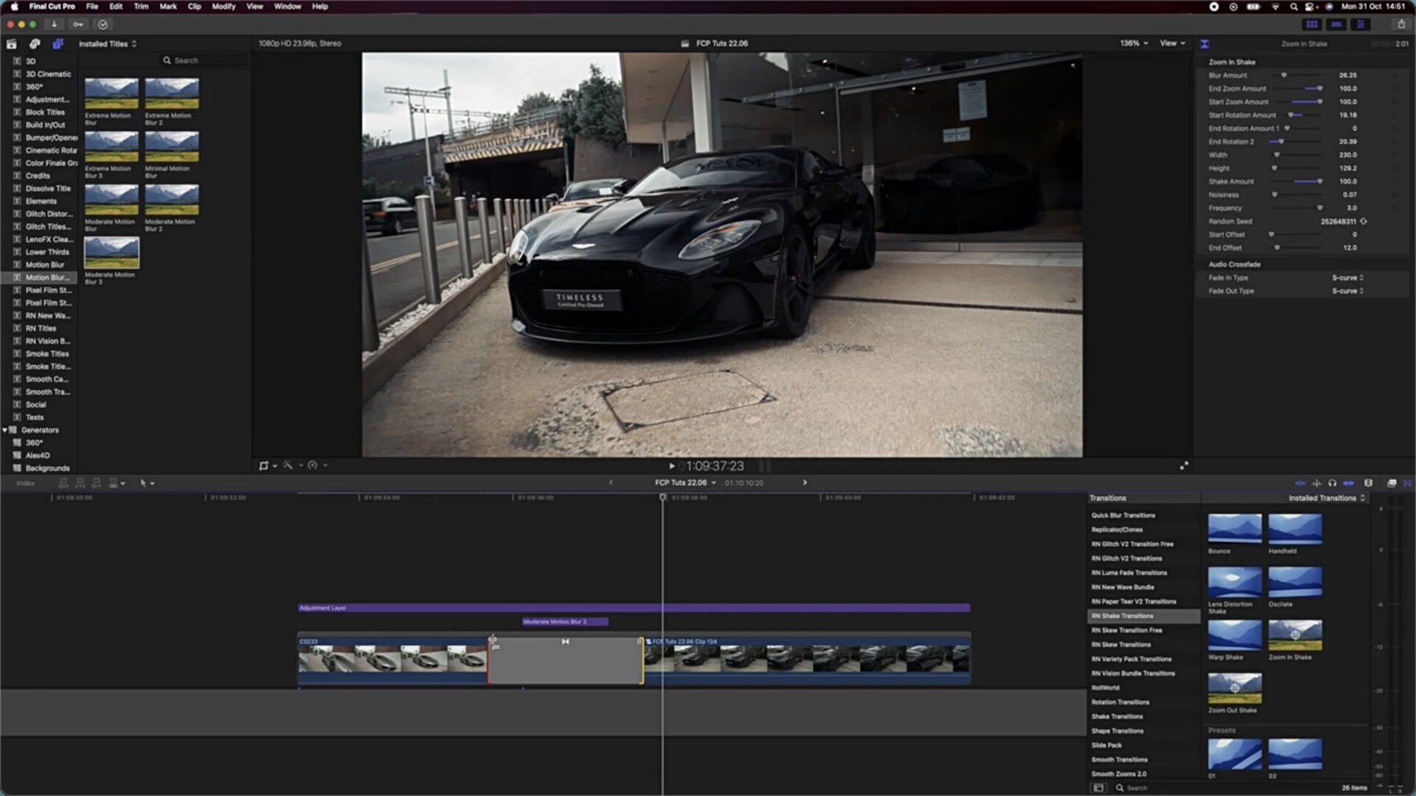The width and height of the screenshot is (1416, 796).
Task: Open the Photos and Audio sidebar
Action: (35, 44)
